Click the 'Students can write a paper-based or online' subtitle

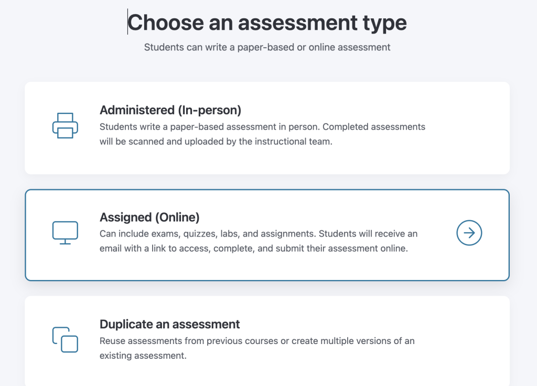tap(267, 47)
